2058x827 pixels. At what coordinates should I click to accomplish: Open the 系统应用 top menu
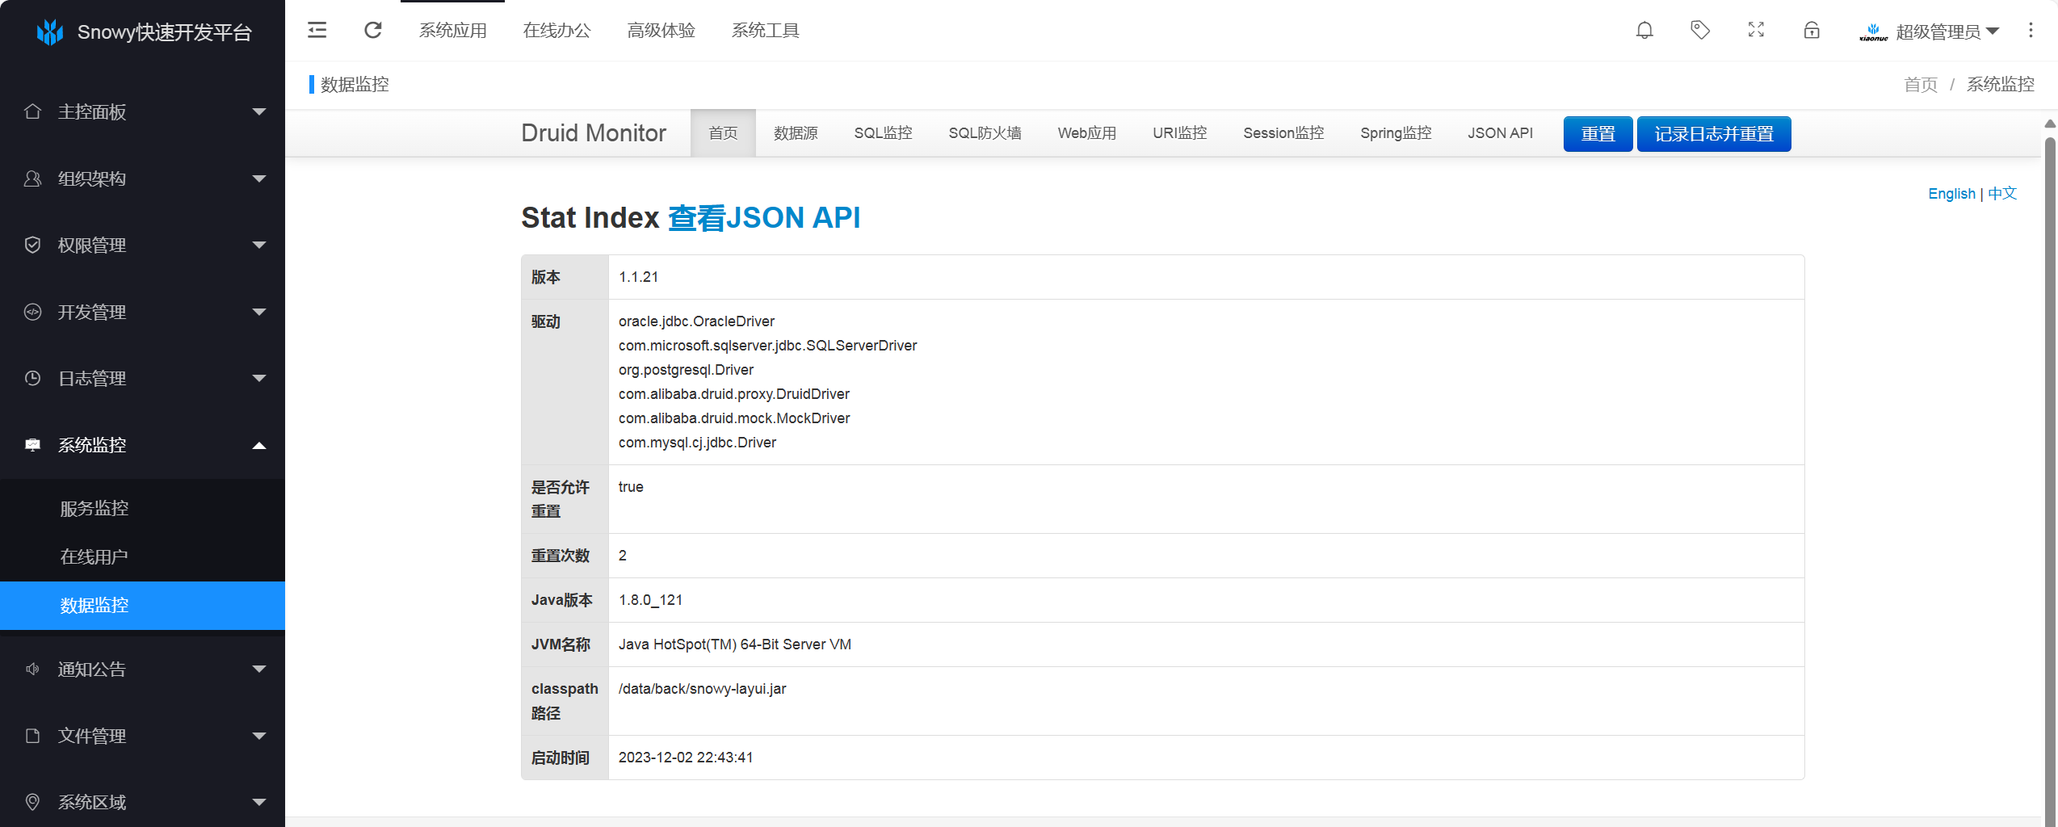point(452,31)
